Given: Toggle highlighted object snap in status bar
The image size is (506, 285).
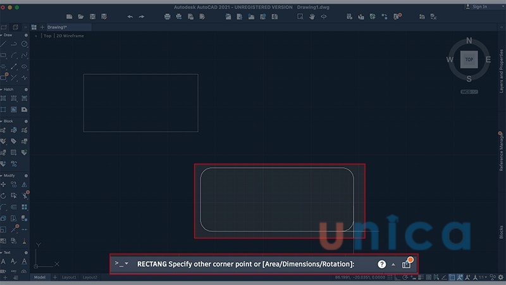Looking at the screenshot, I should coord(452,277).
